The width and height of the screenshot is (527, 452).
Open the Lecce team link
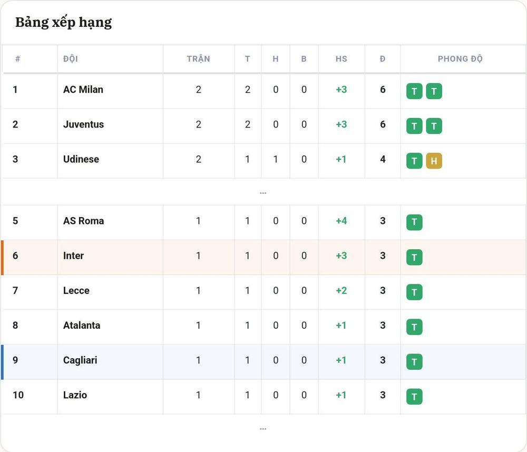pyautogui.click(x=76, y=290)
